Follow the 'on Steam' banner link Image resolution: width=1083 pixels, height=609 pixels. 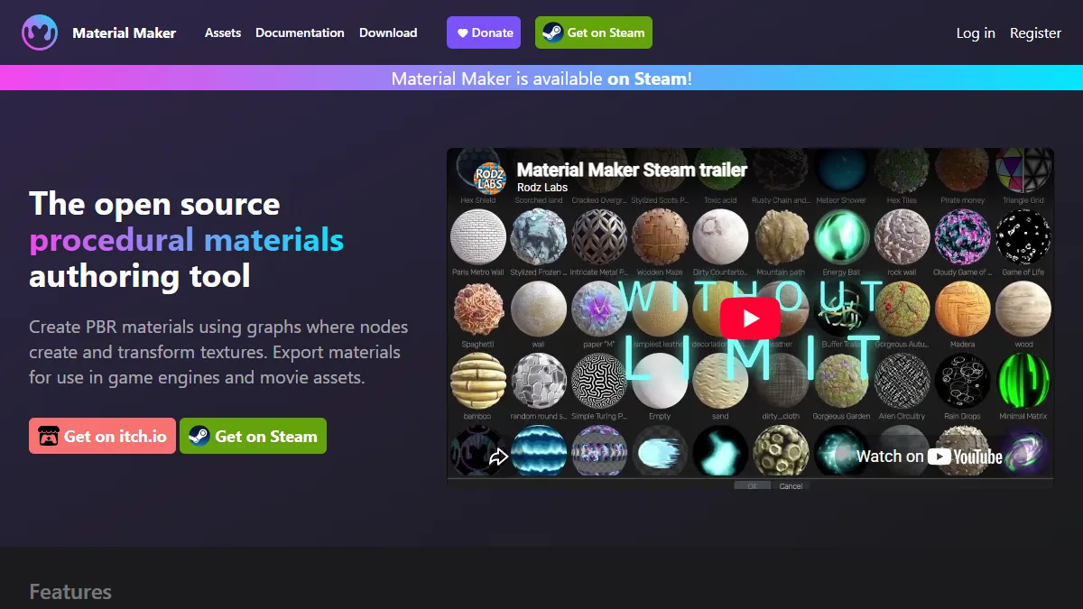pyautogui.click(x=647, y=78)
